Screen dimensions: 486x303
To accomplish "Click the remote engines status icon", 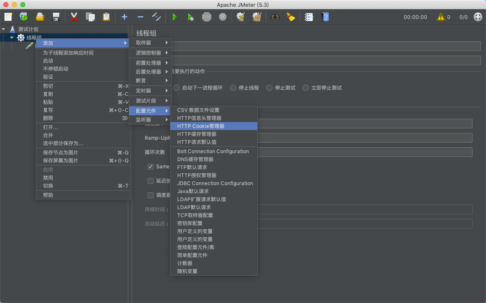I will coord(478,17).
